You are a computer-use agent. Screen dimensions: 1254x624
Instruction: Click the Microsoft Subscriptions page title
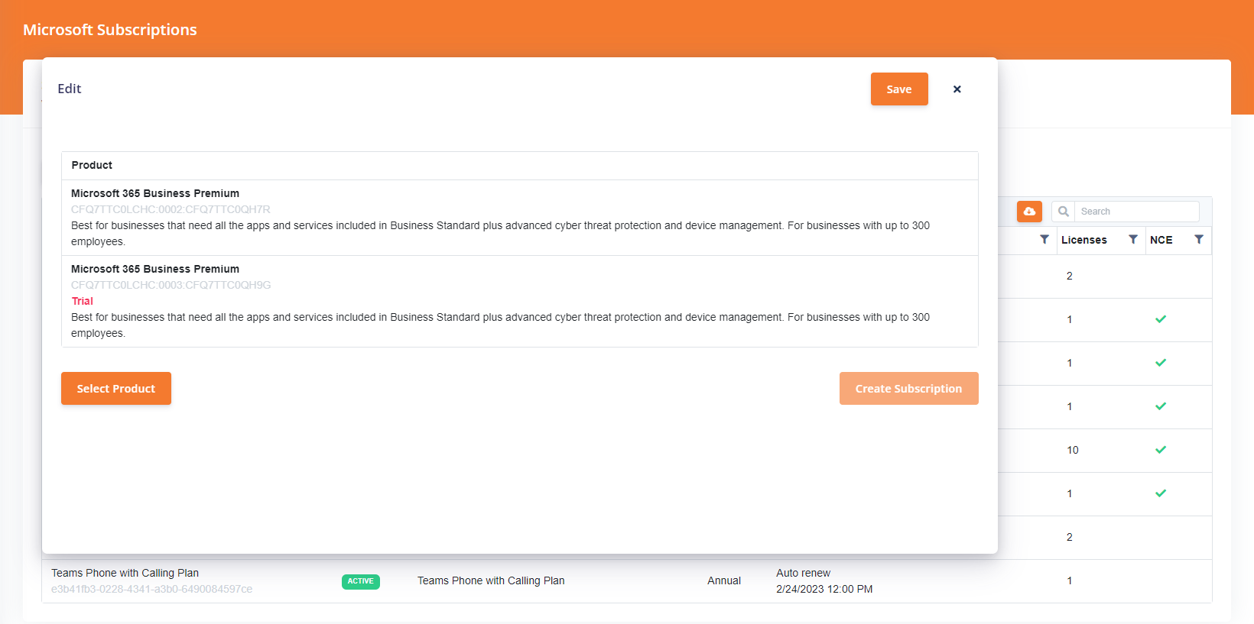point(110,30)
